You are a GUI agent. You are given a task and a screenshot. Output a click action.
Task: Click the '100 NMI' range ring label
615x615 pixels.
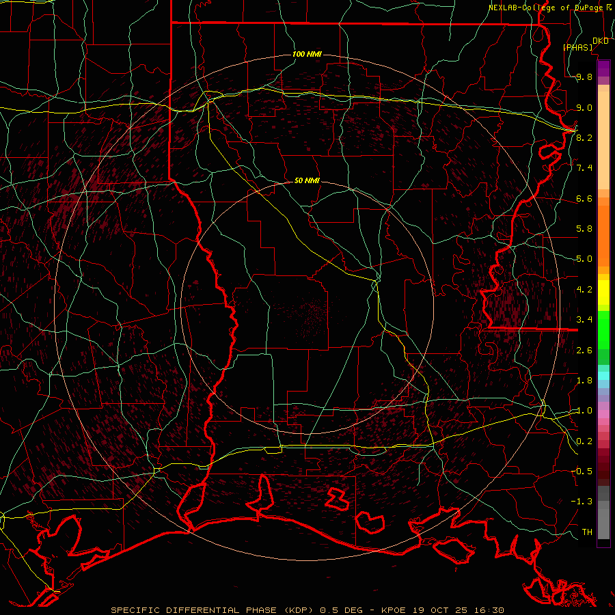307,54
